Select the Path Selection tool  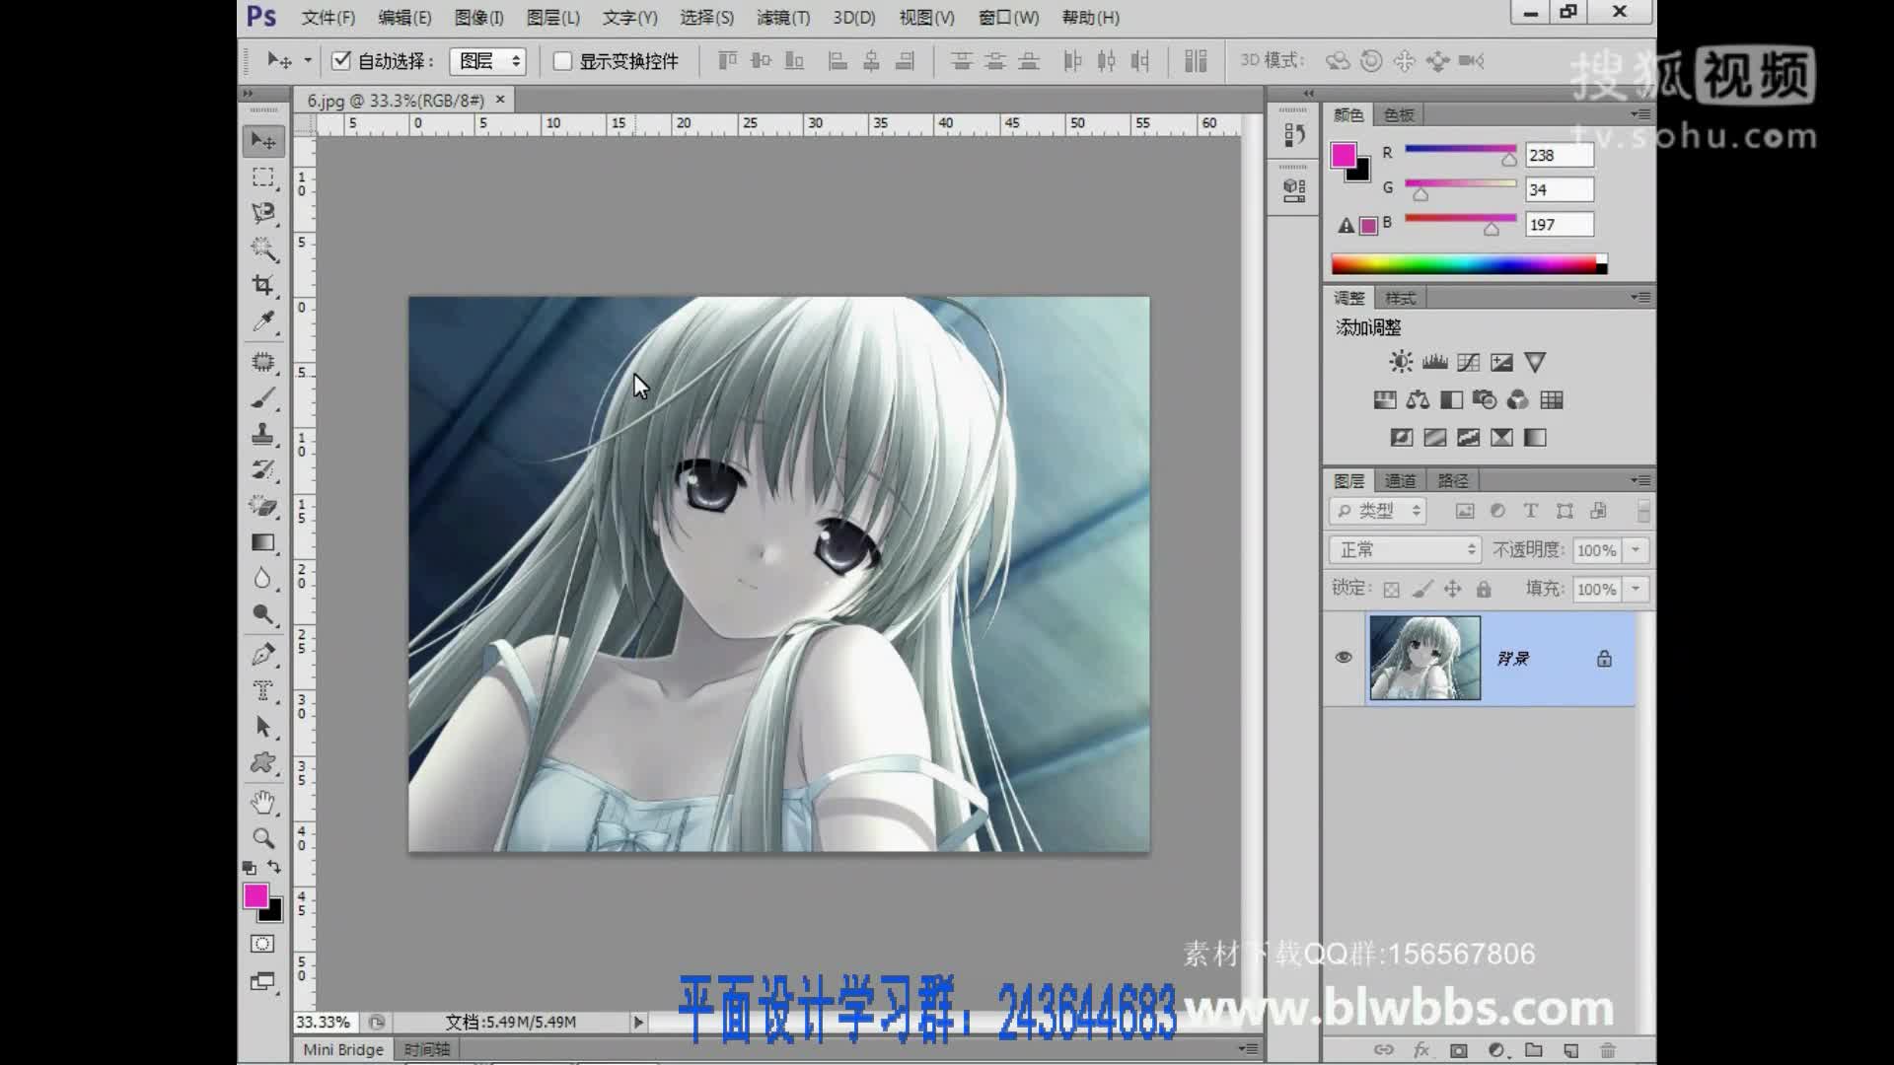[263, 727]
